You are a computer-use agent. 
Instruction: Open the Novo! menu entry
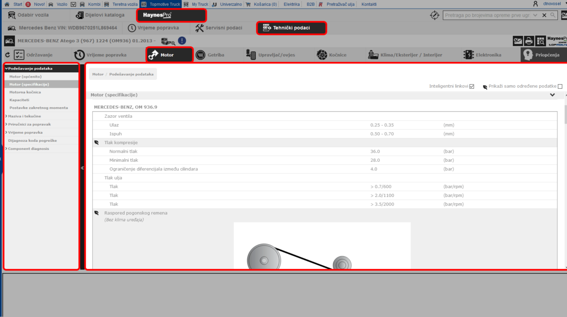(x=35, y=4)
